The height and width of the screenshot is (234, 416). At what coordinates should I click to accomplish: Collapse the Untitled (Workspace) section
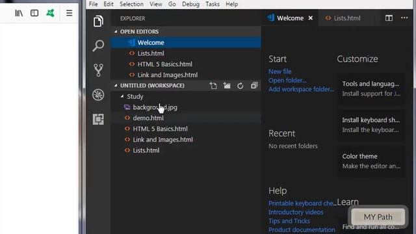point(116,85)
